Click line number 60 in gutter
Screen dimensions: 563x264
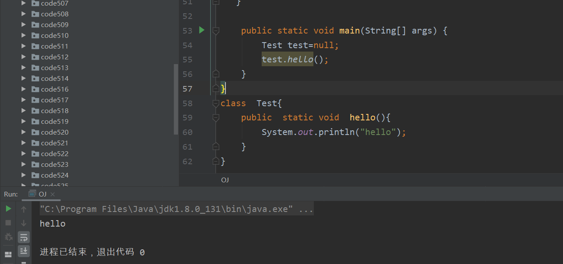tap(187, 132)
